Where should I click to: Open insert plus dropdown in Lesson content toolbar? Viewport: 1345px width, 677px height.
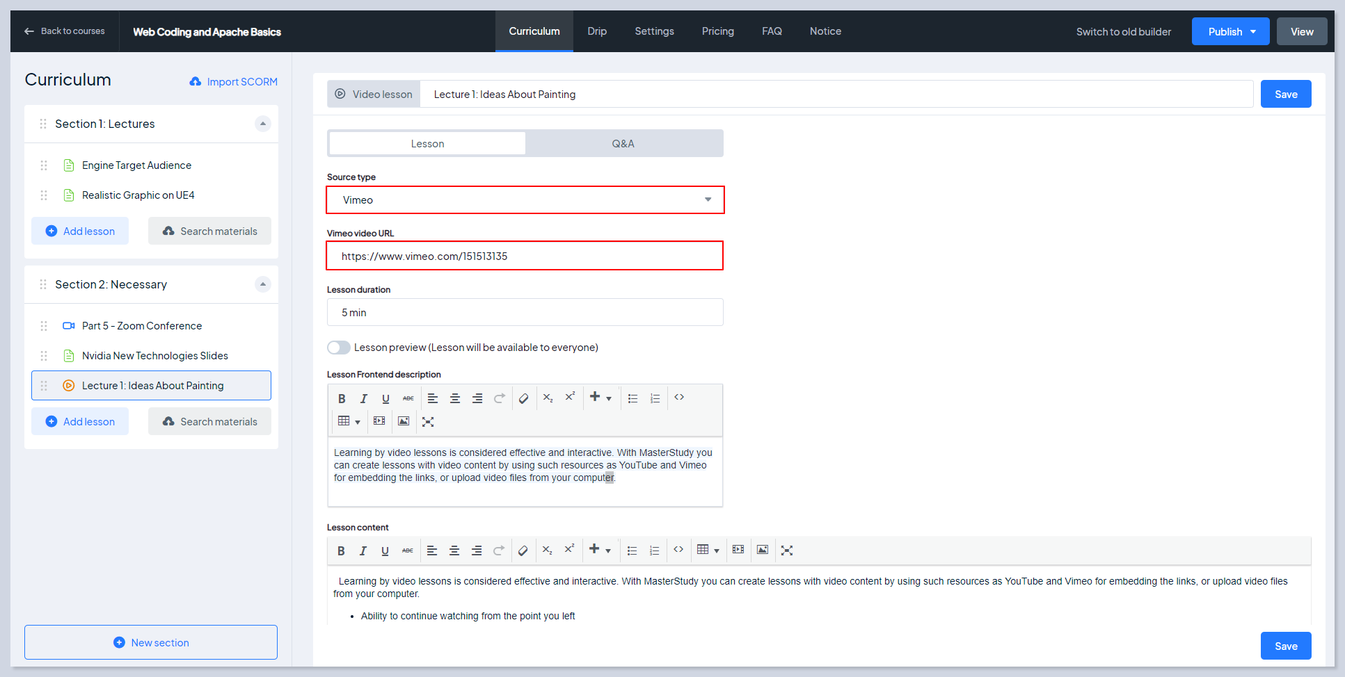(599, 549)
